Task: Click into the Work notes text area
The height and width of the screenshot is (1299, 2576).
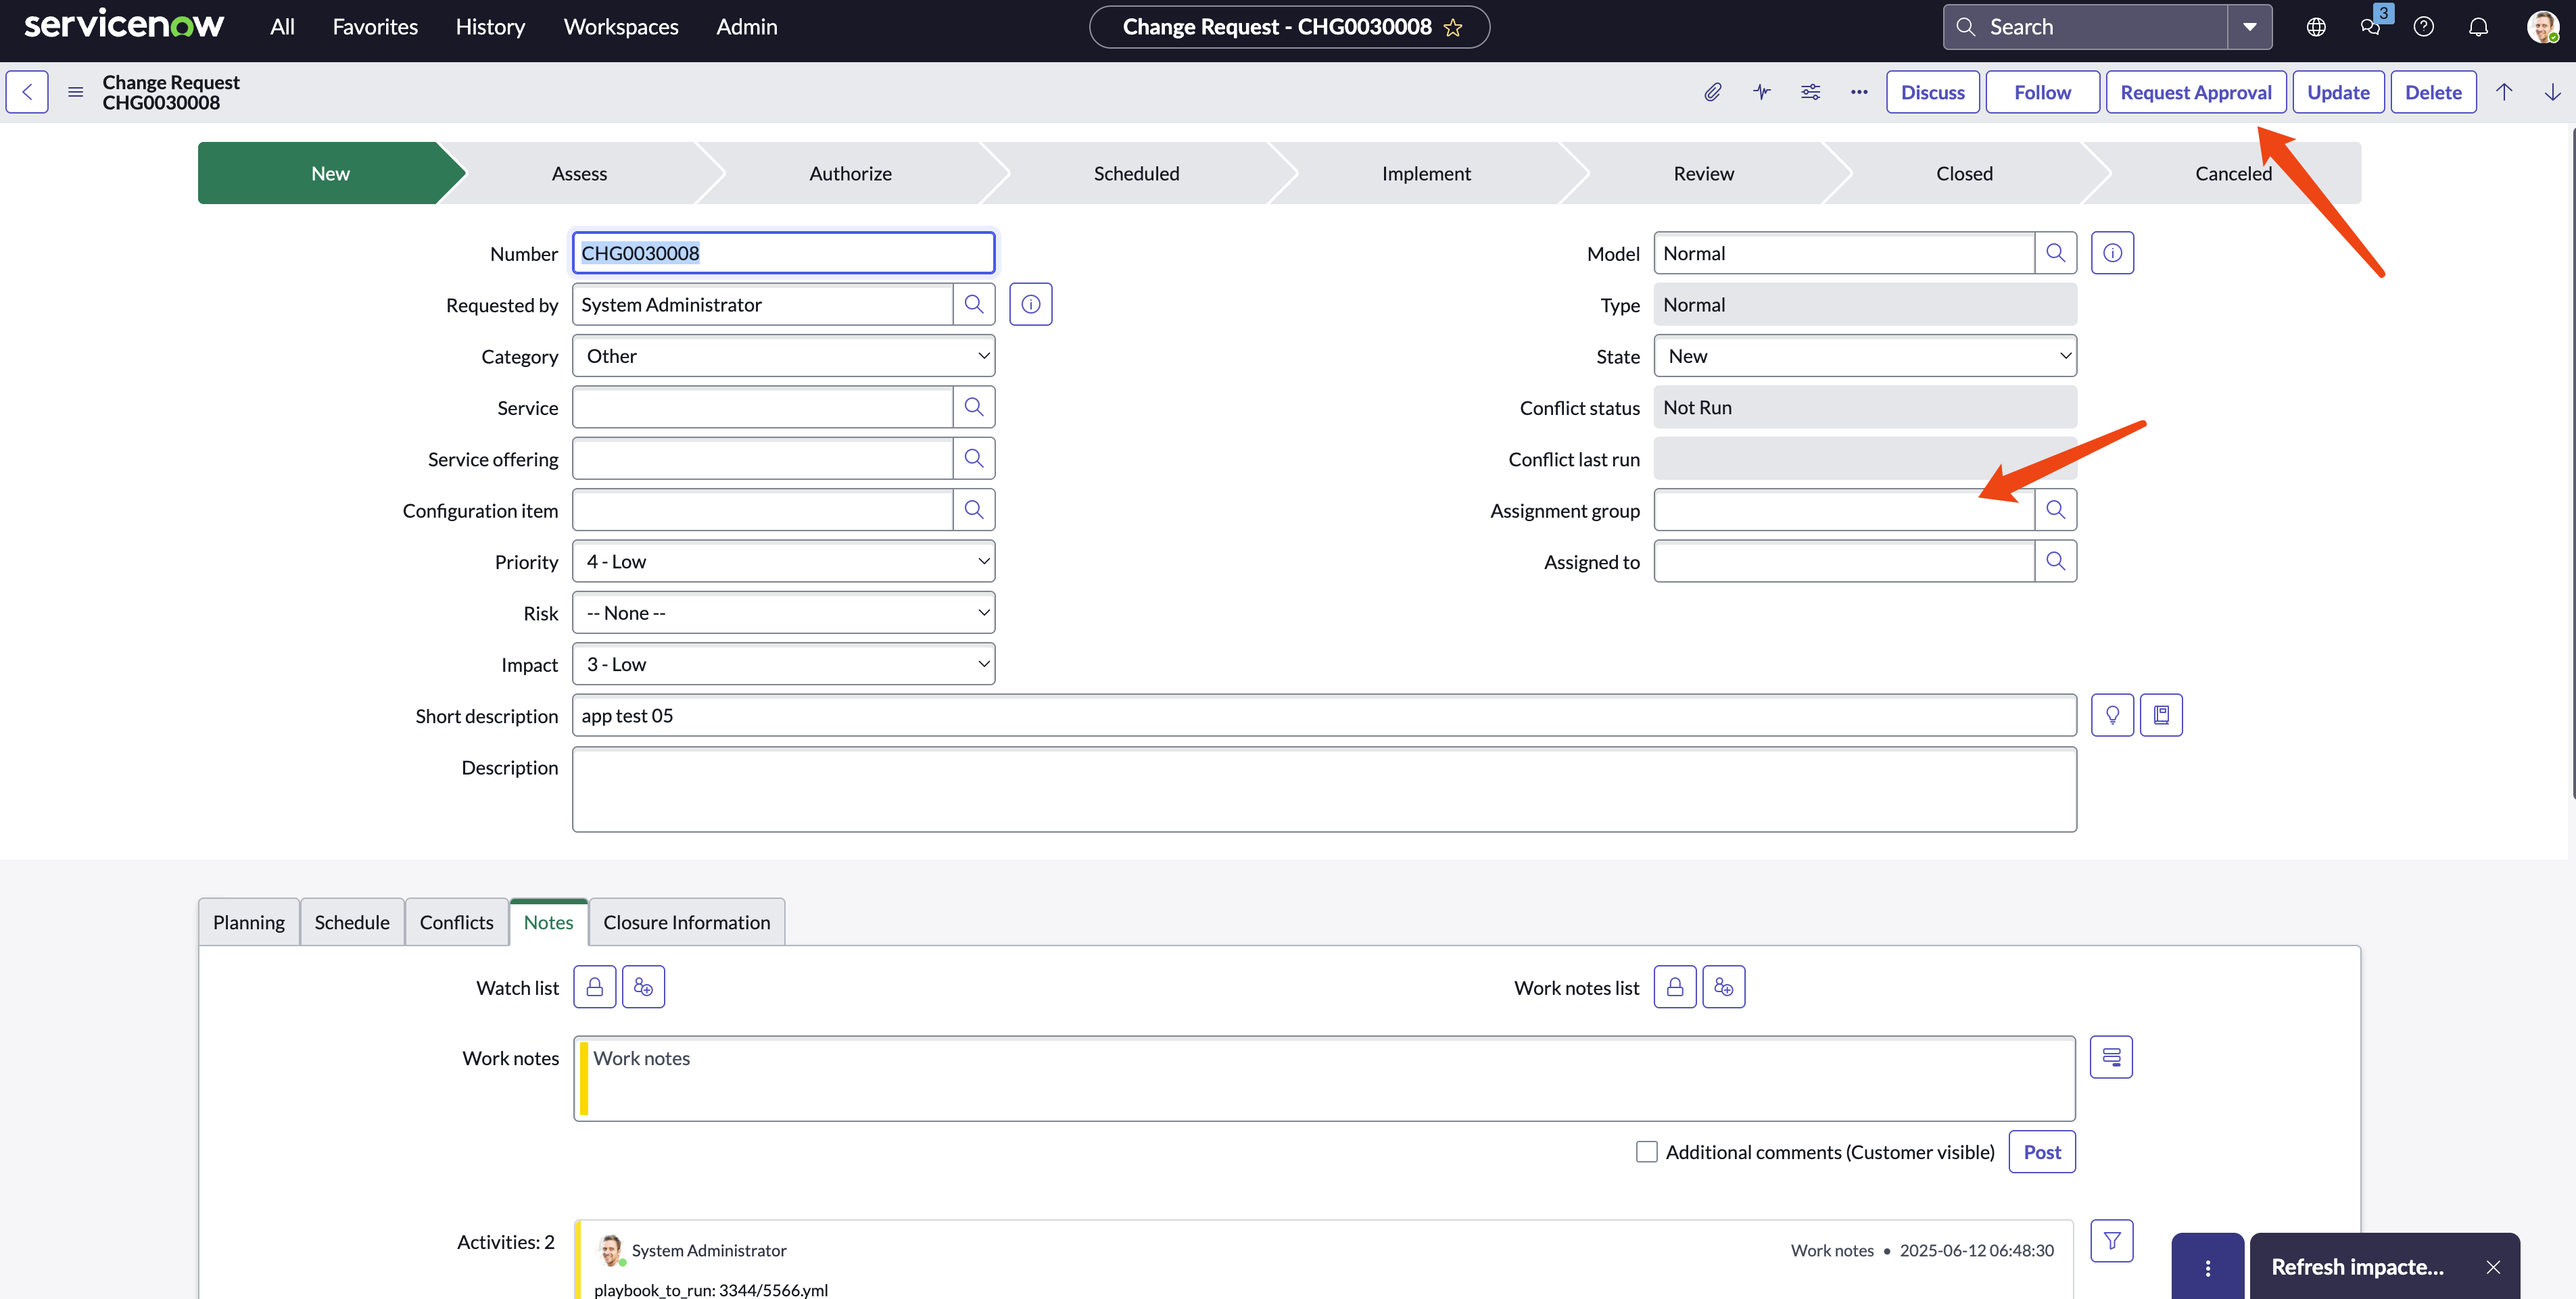Action: 1324,1078
